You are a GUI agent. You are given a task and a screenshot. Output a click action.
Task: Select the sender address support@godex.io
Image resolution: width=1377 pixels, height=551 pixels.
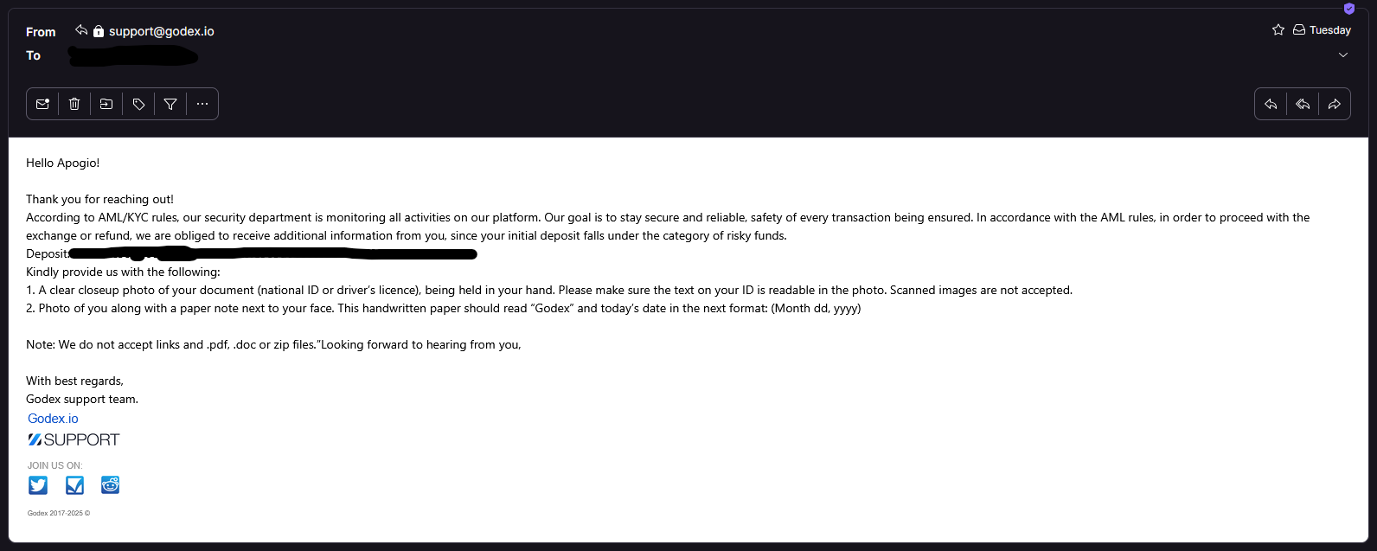pos(162,31)
